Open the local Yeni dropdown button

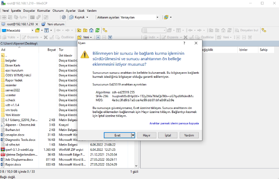pos(85,37)
